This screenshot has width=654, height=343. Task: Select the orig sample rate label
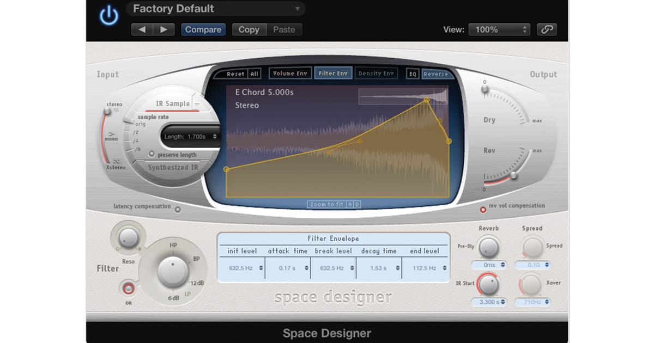point(141,124)
